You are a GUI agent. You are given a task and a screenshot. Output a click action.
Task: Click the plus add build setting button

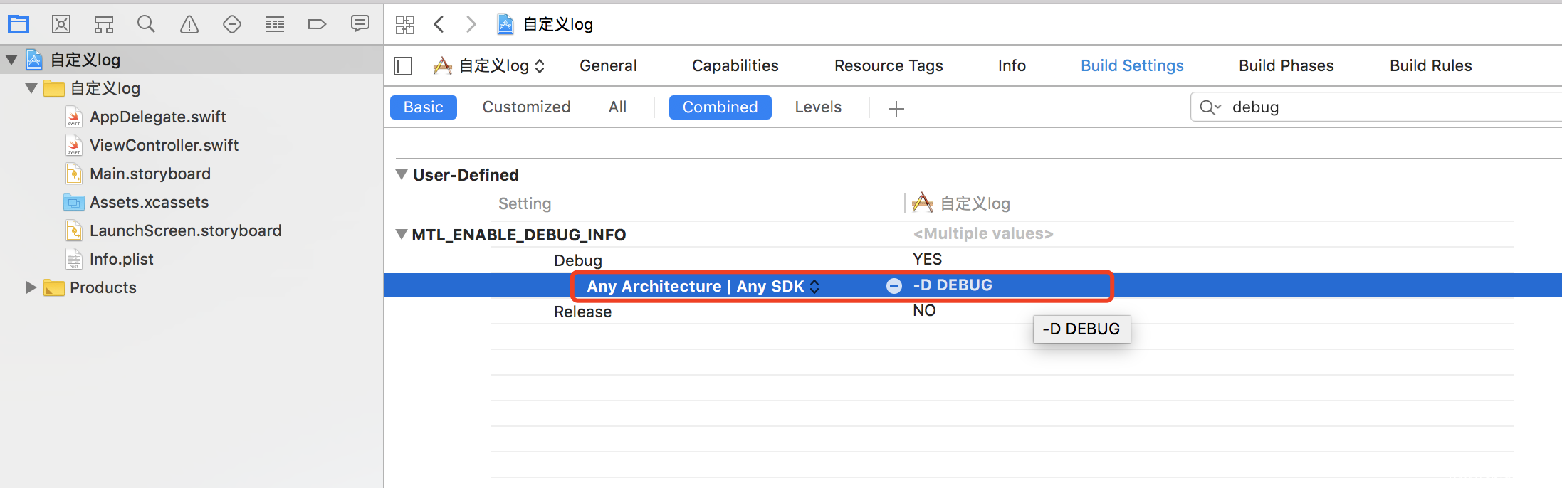[x=896, y=108]
